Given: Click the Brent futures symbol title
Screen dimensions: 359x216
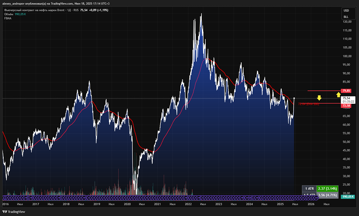Looking at the screenshot, I should [34, 10].
